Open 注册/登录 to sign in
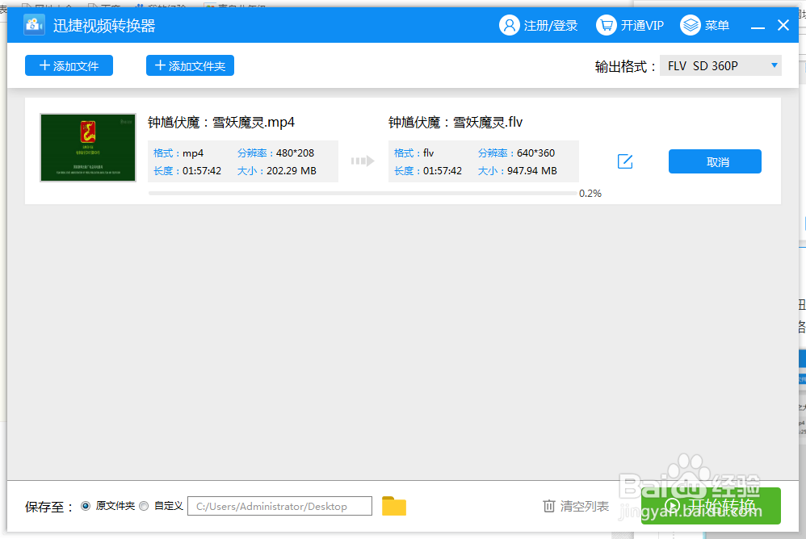Image resolution: width=806 pixels, height=539 pixels. [x=539, y=25]
